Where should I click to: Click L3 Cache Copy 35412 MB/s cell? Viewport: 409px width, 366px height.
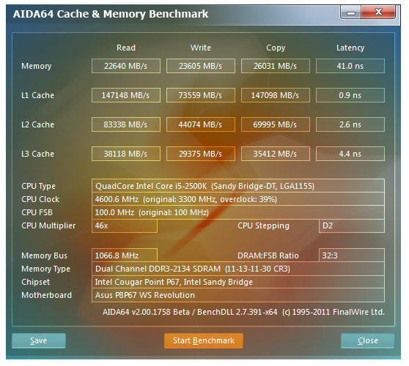pyautogui.click(x=276, y=154)
